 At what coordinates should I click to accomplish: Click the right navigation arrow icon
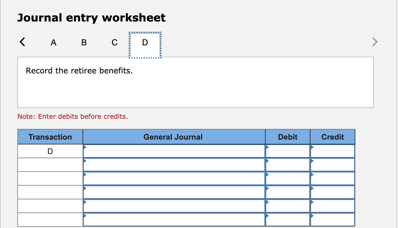click(x=374, y=42)
